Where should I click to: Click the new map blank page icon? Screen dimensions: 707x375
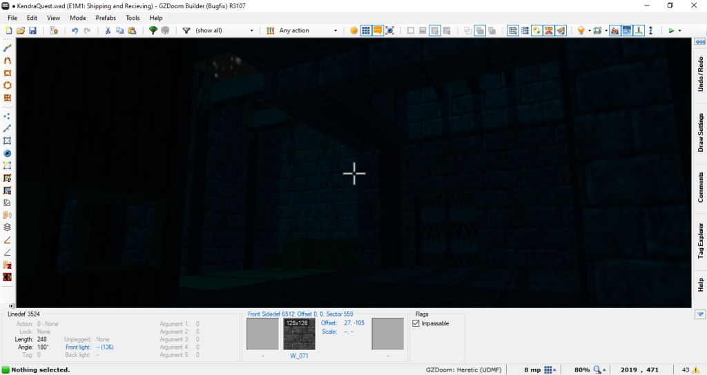click(x=9, y=30)
